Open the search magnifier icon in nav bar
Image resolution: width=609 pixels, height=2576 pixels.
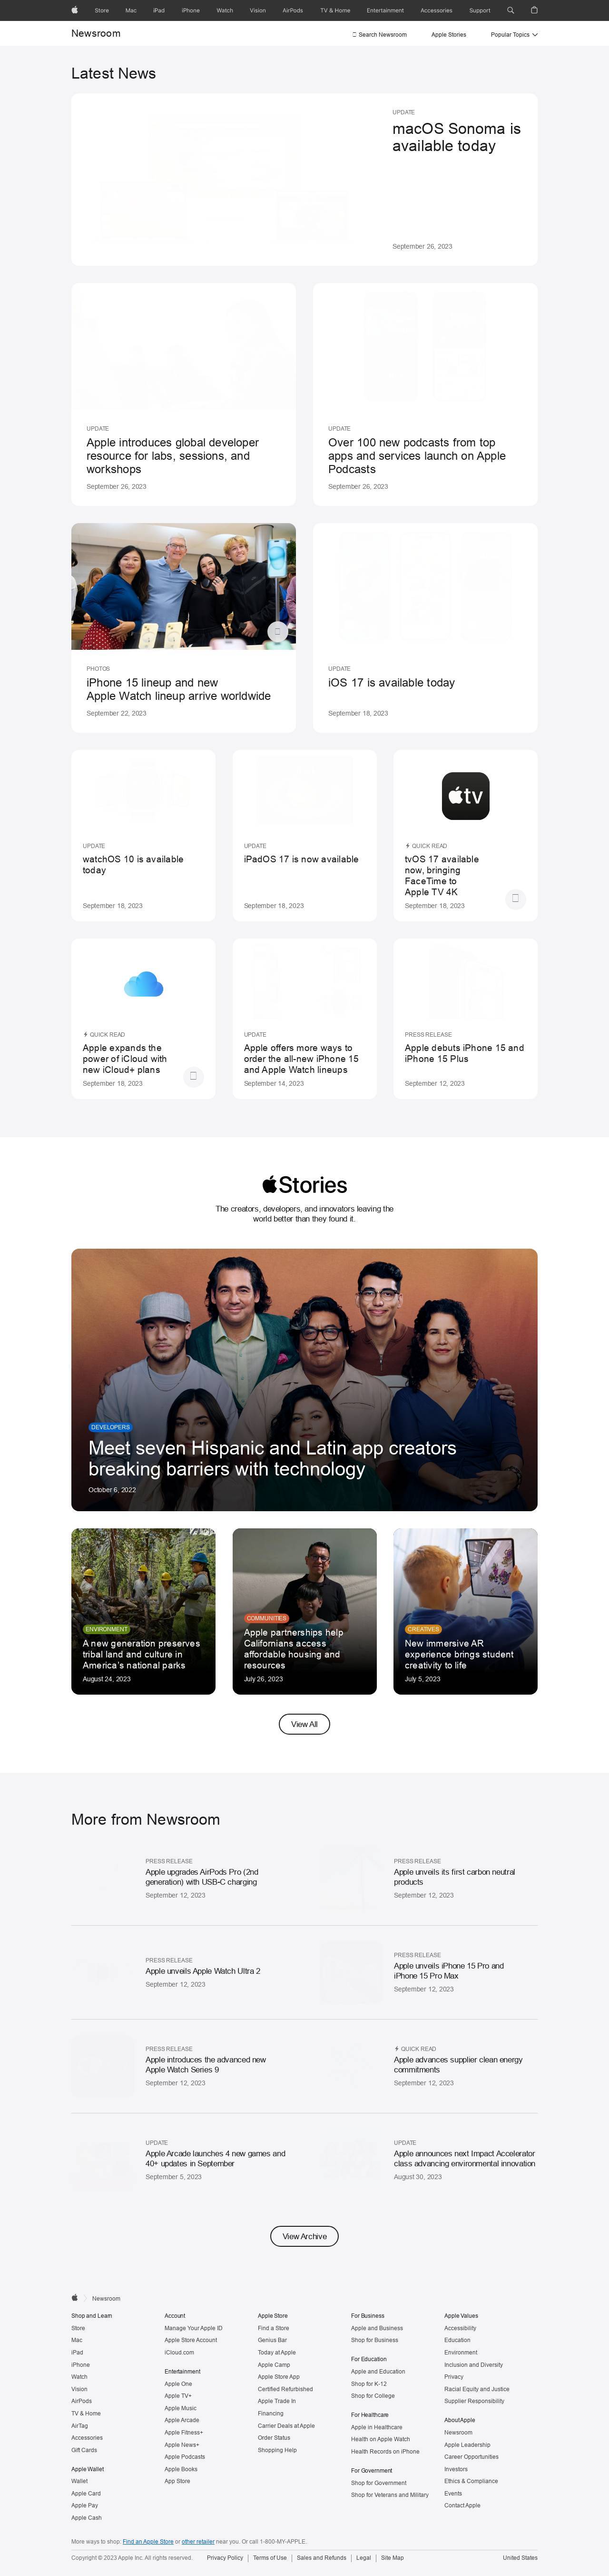510,10
